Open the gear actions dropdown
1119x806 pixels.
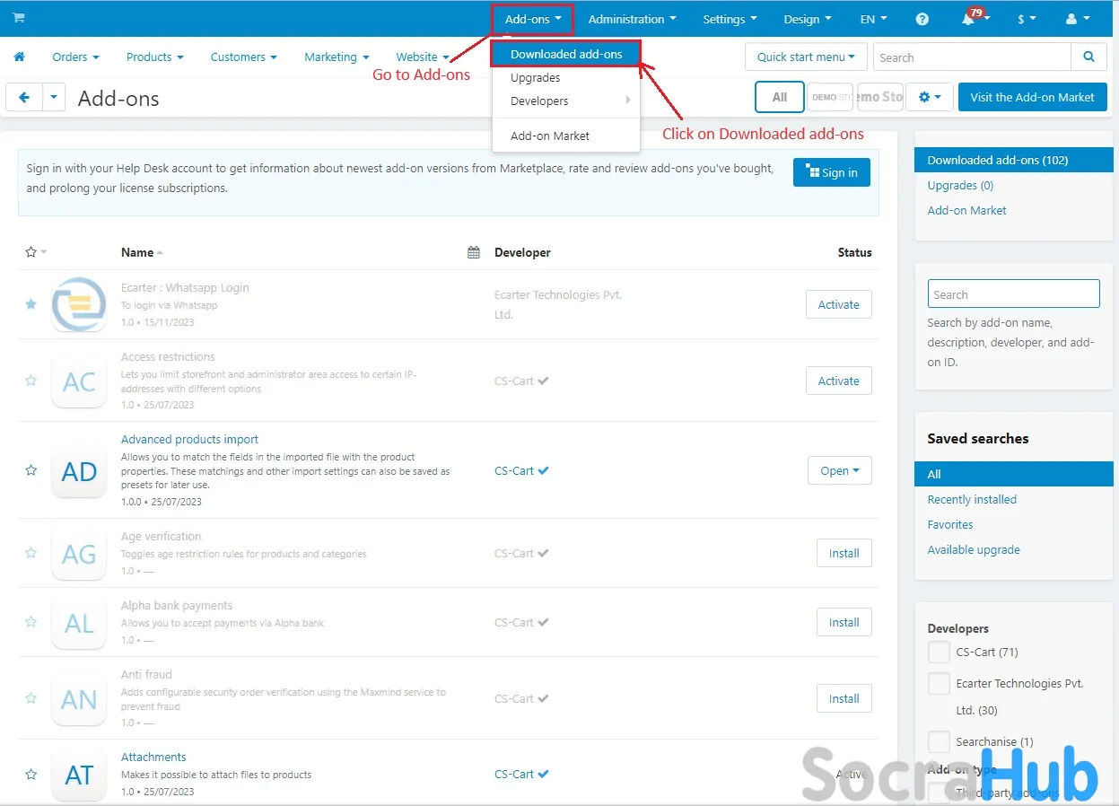click(x=929, y=97)
